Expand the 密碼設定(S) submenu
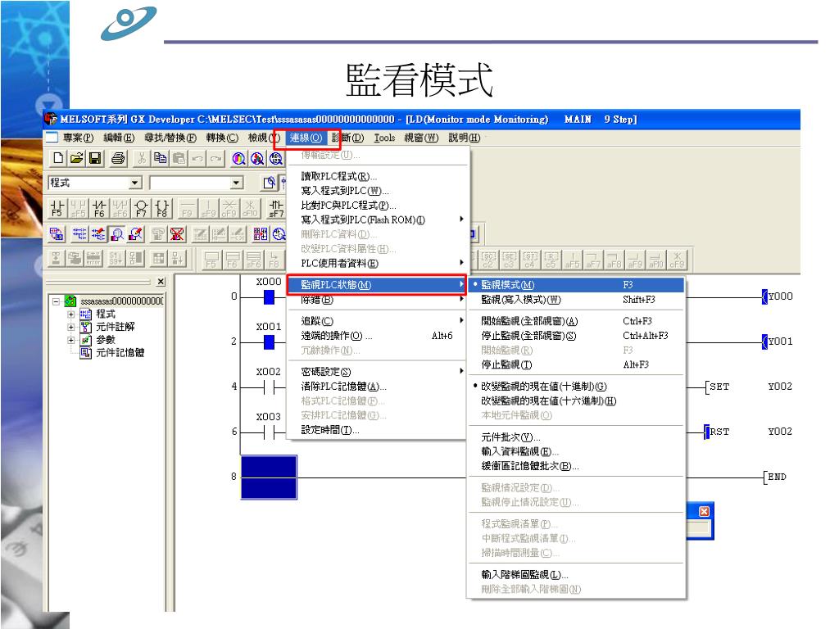 pyautogui.click(x=377, y=372)
